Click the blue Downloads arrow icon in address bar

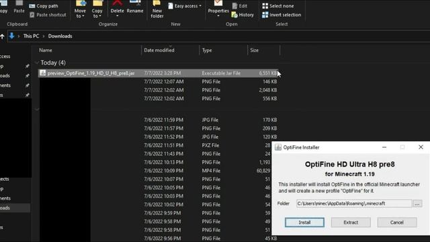tap(11, 36)
